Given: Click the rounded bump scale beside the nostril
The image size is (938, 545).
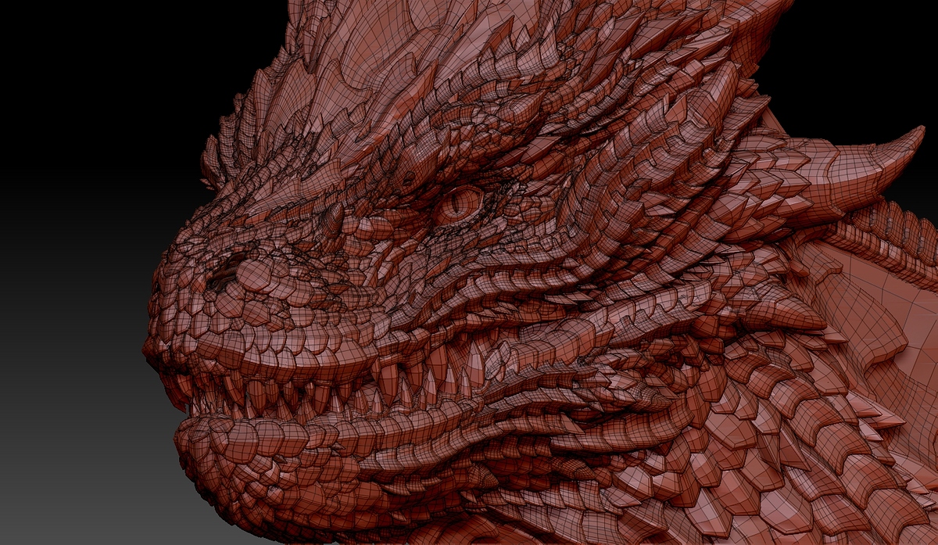Looking at the screenshot, I should pos(254,274).
